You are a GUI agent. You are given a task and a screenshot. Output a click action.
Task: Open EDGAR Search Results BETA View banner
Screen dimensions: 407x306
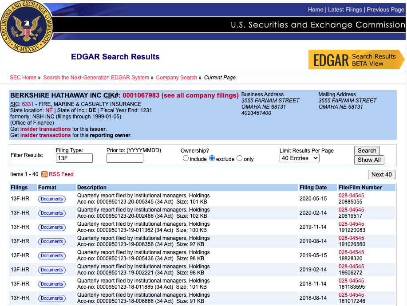tap(356, 59)
